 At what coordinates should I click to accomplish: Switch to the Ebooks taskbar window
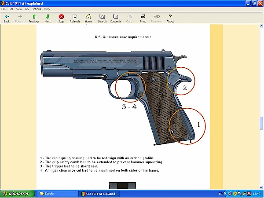[x=57, y=194]
